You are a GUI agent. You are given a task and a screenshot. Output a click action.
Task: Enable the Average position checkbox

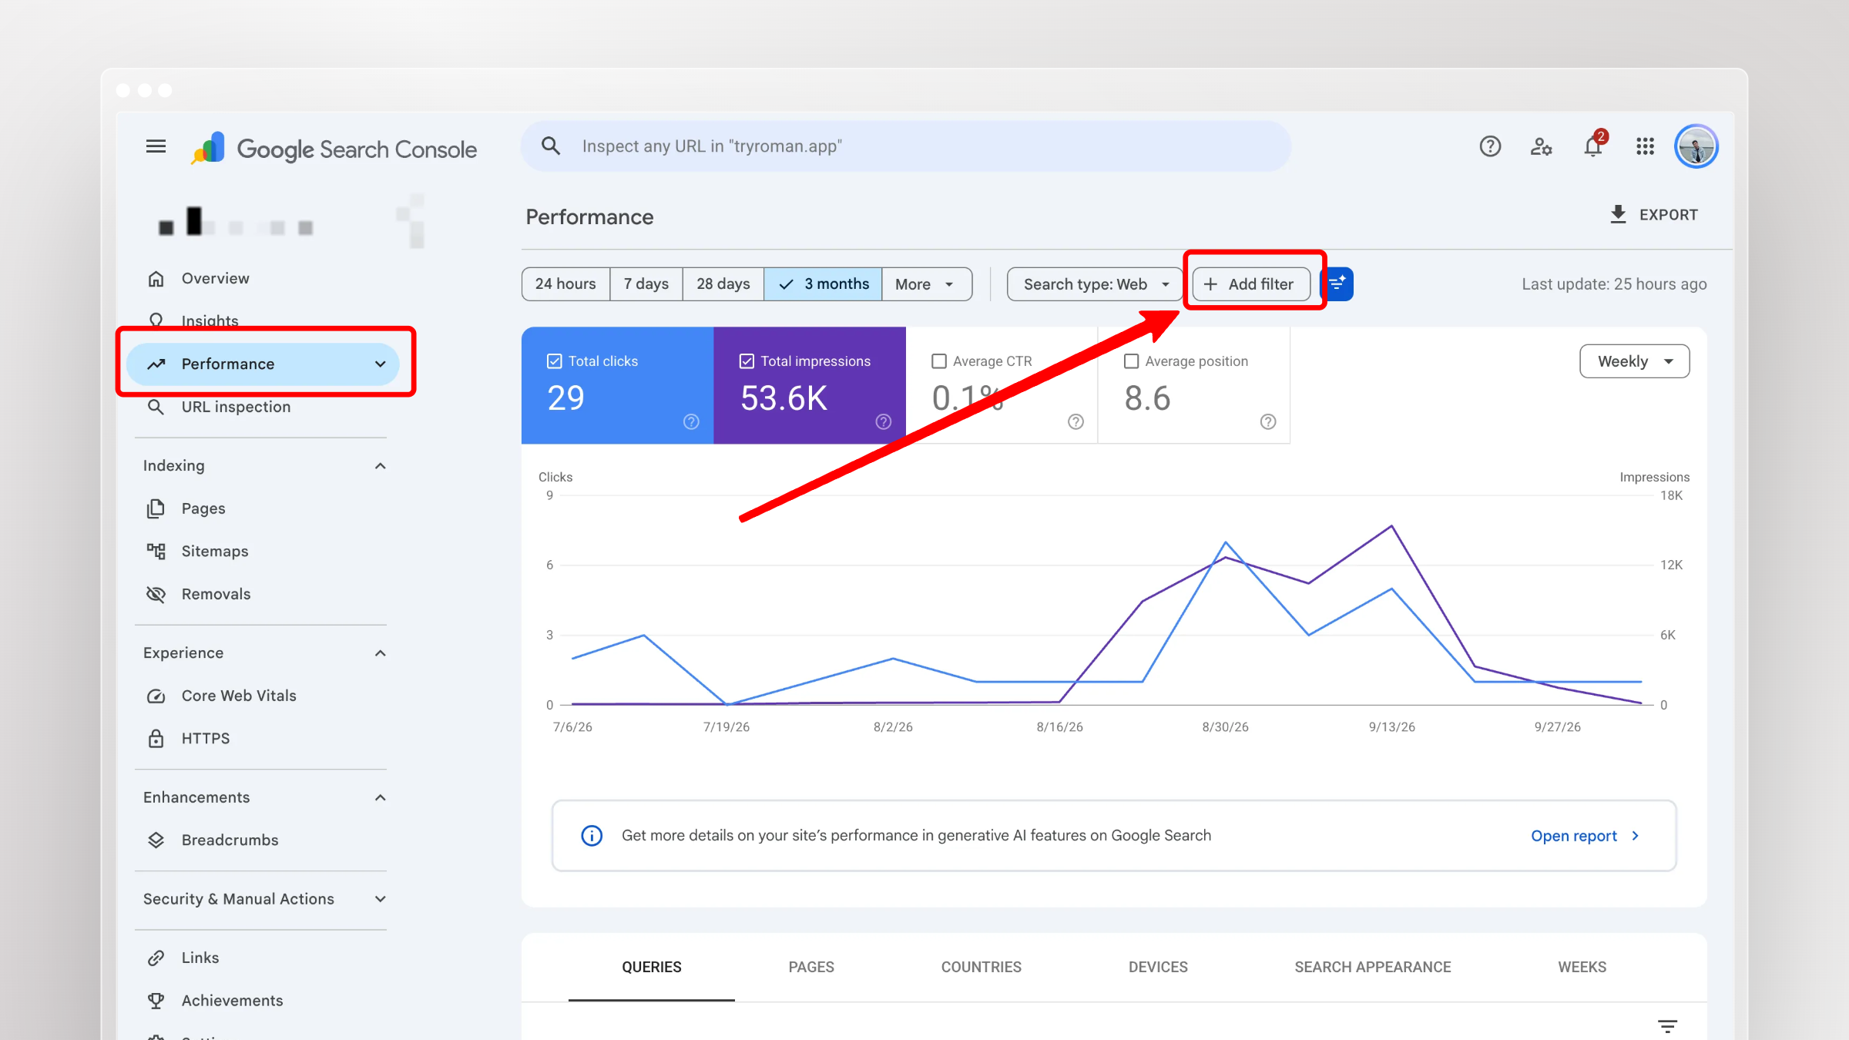[1131, 361]
